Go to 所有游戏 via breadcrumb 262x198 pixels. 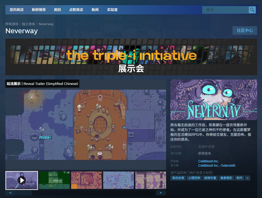coord(12,24)
